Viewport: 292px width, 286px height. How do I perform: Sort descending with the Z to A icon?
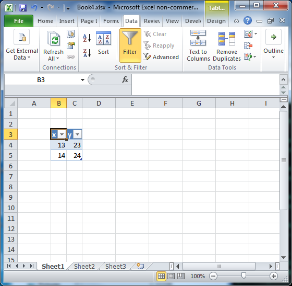tap(87, 53)
